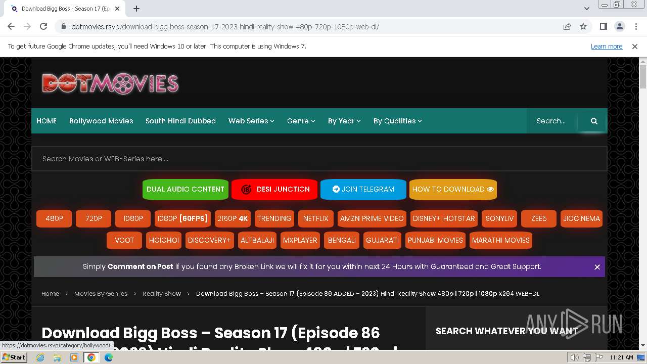Click the page vertical scrollbar thumb
Screen dimensions: 647x364
click(x=642, y=77)
